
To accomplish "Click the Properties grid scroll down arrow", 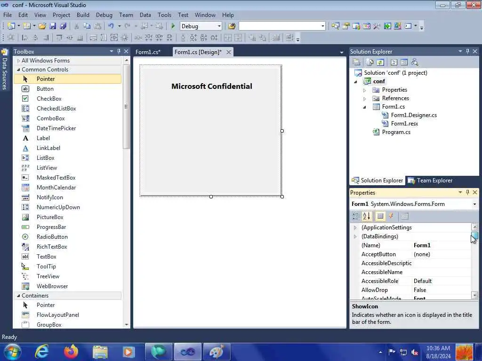I will tap(474, 295).
